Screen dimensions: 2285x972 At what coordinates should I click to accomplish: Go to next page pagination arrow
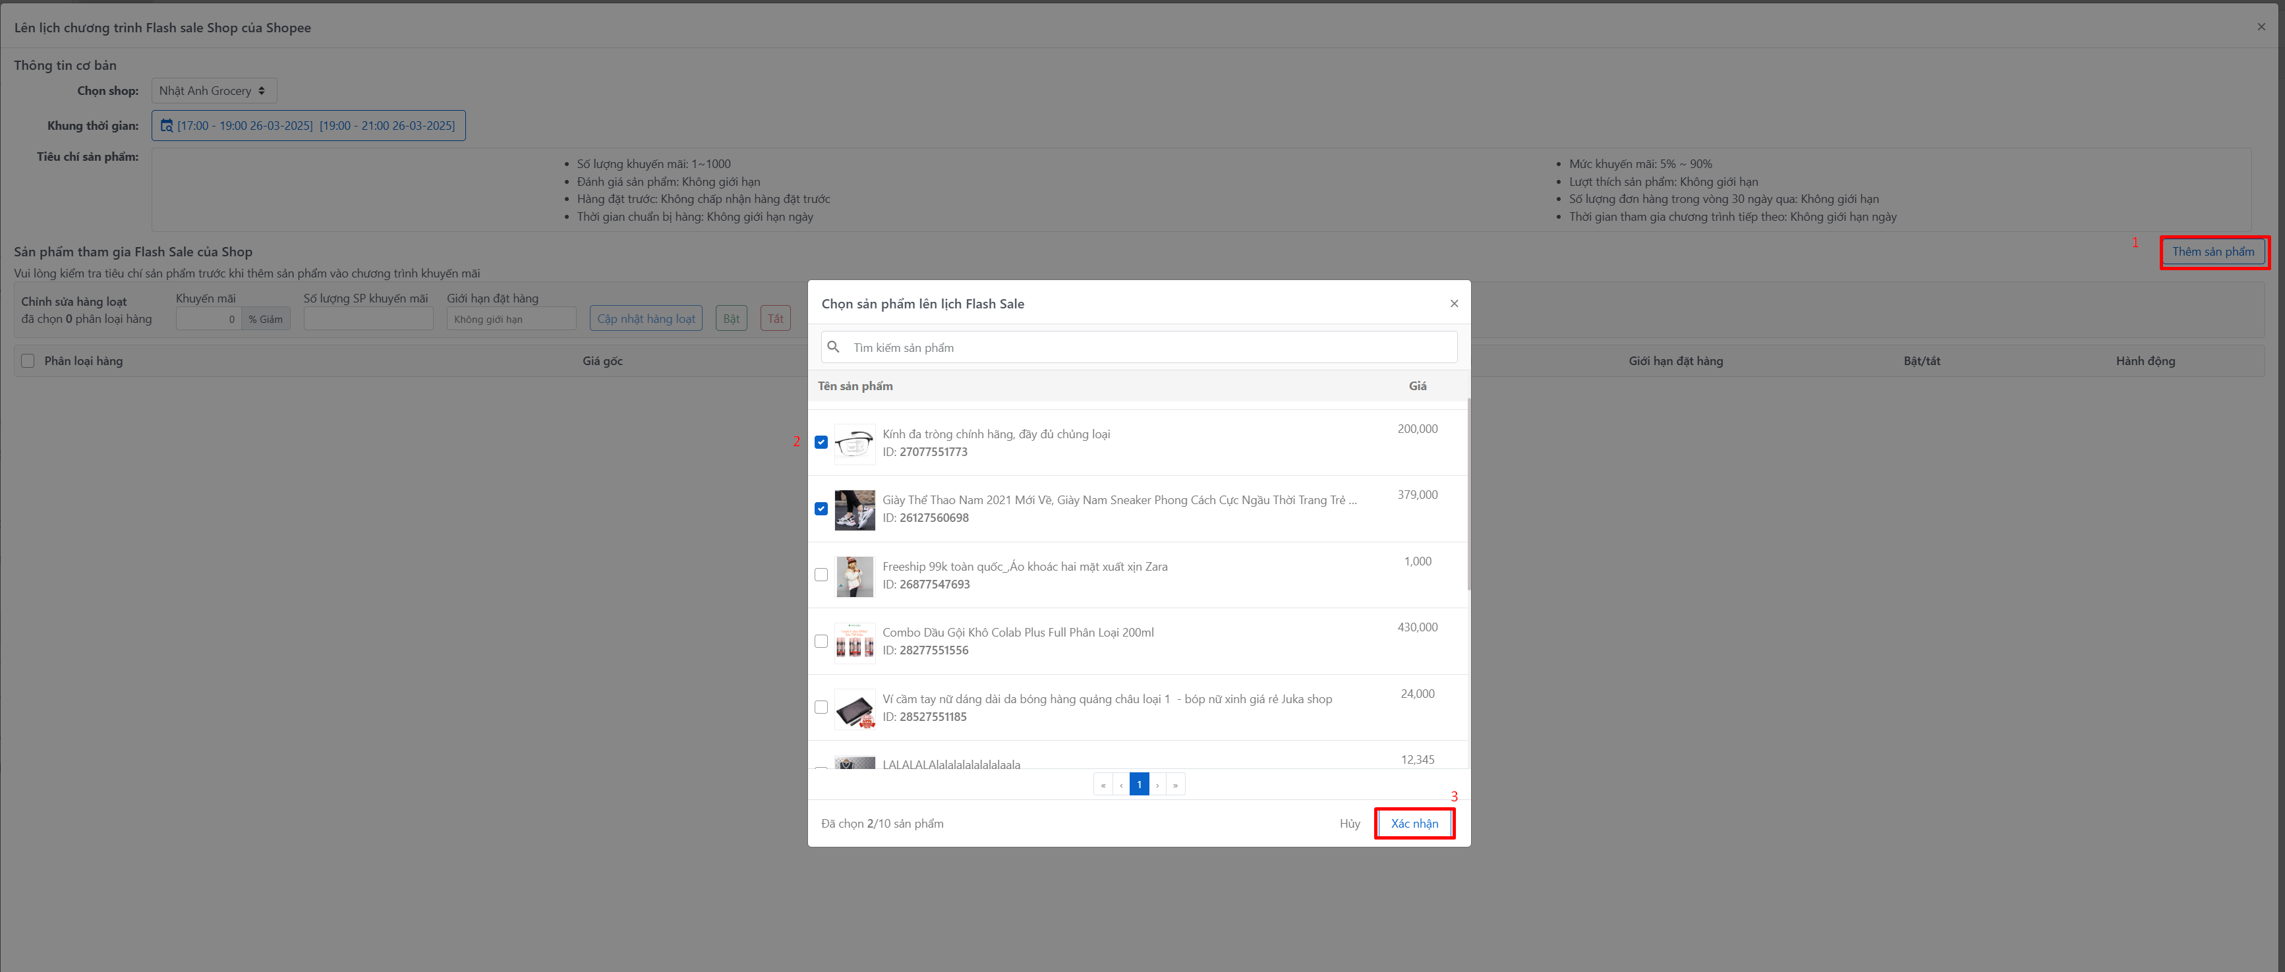[1157, 784]
